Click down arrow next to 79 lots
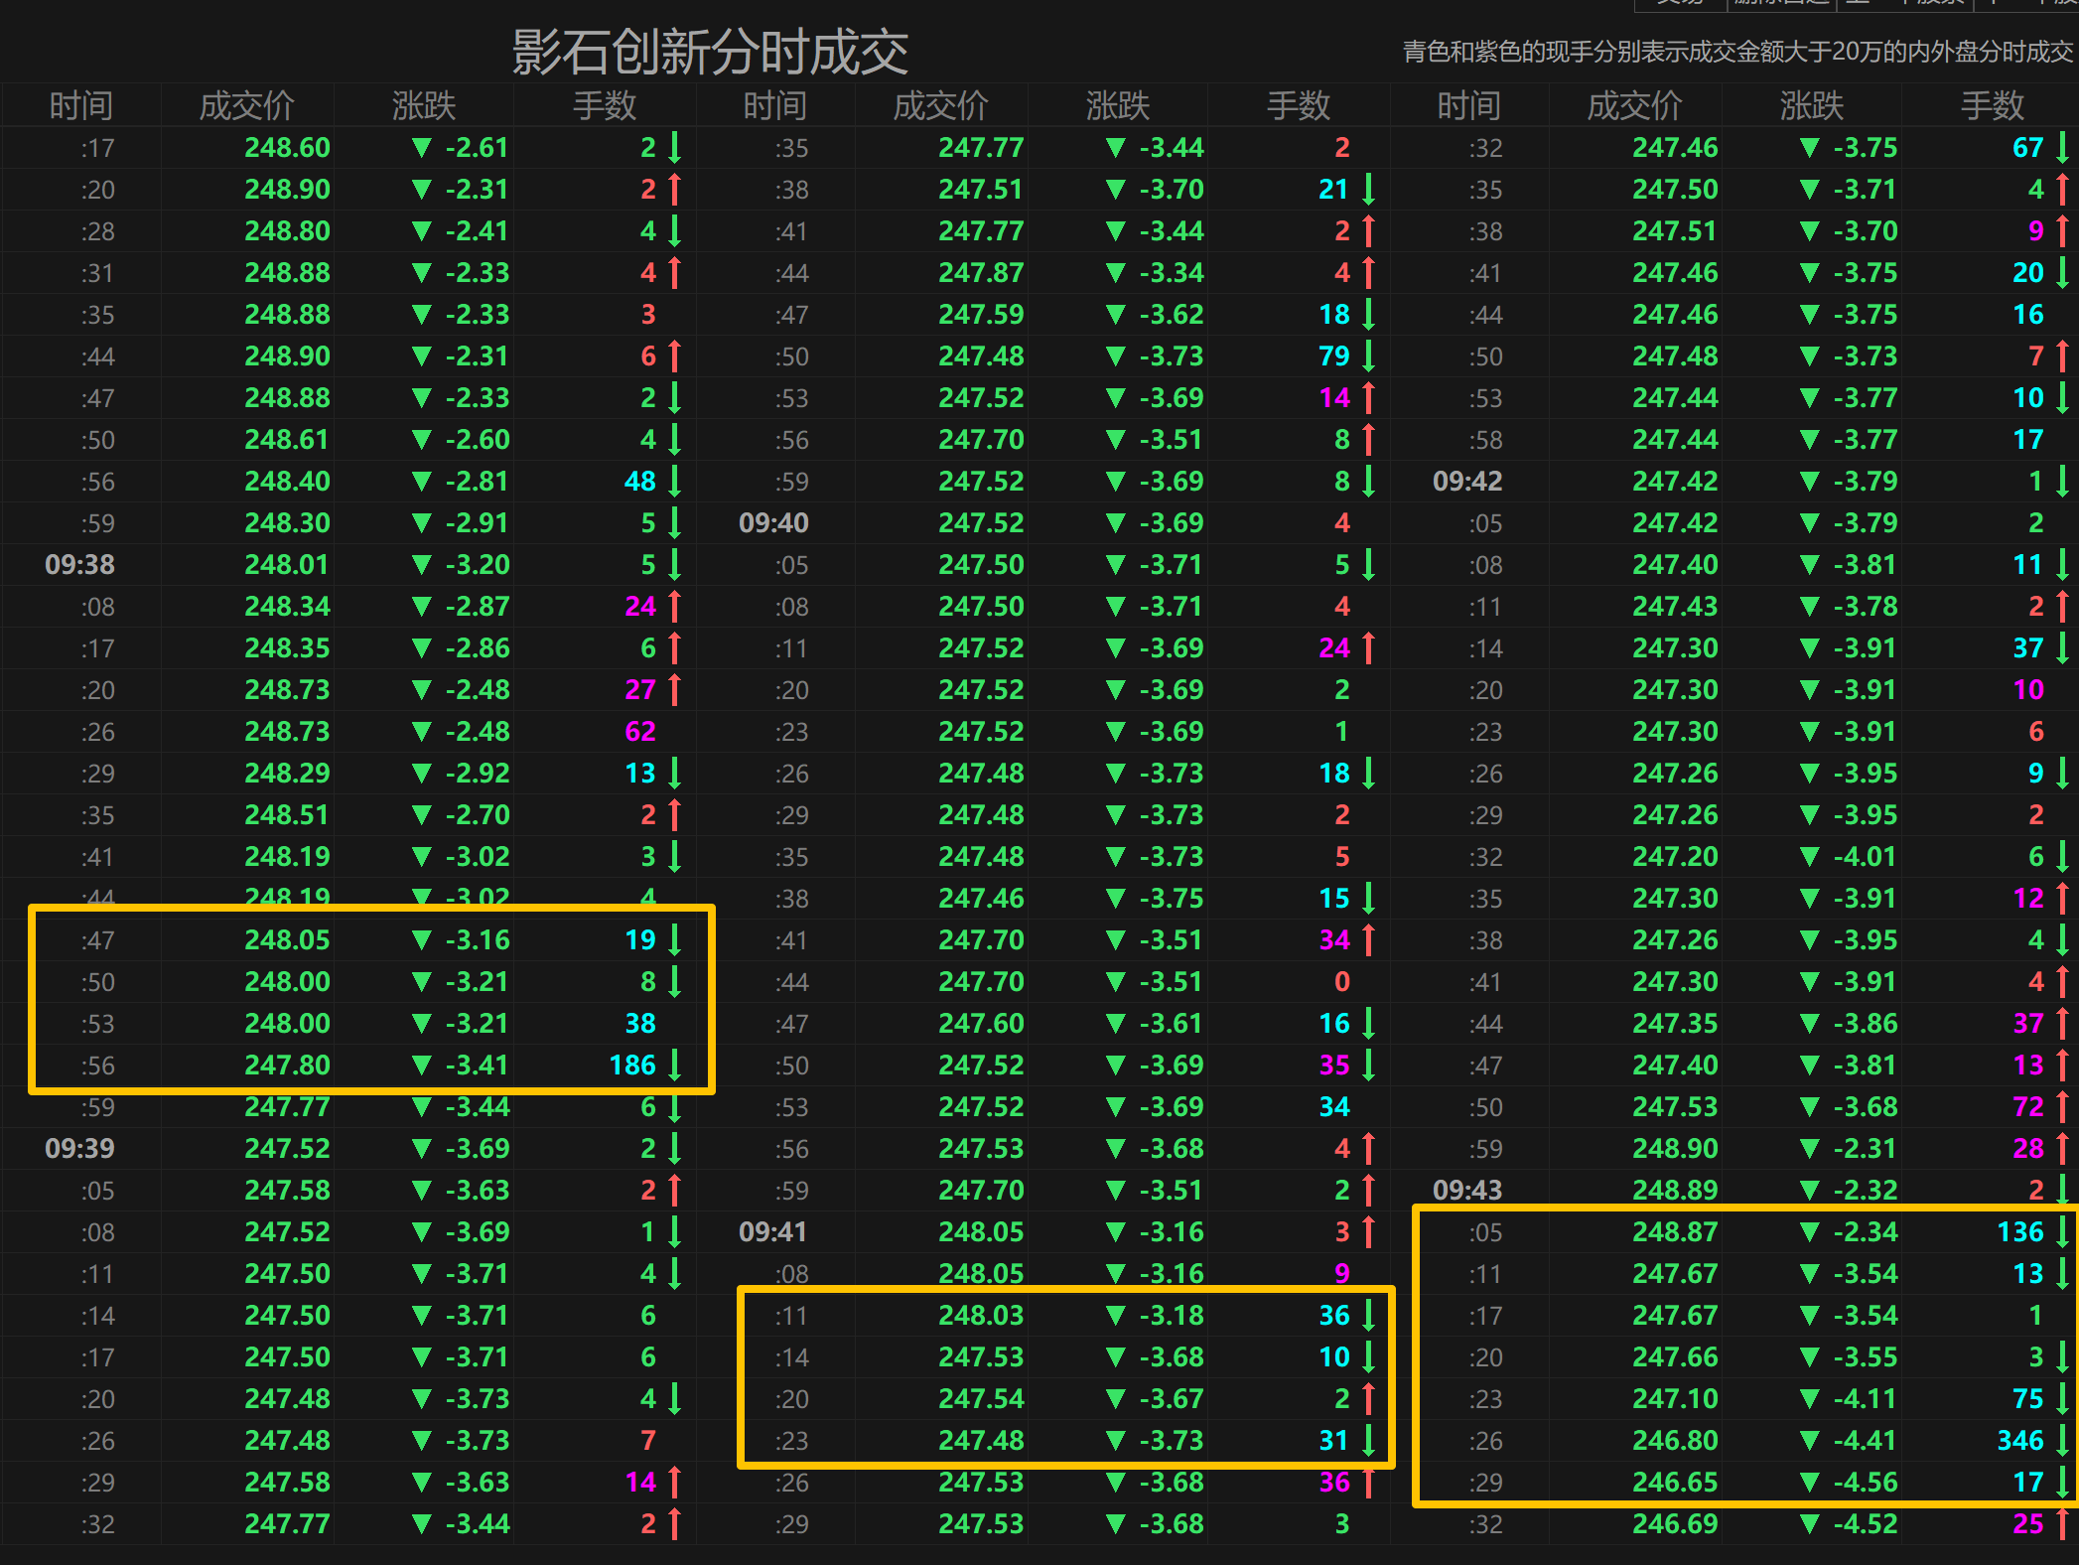Screen dimensions: 2079x1565 click(x=1369, y=356)
